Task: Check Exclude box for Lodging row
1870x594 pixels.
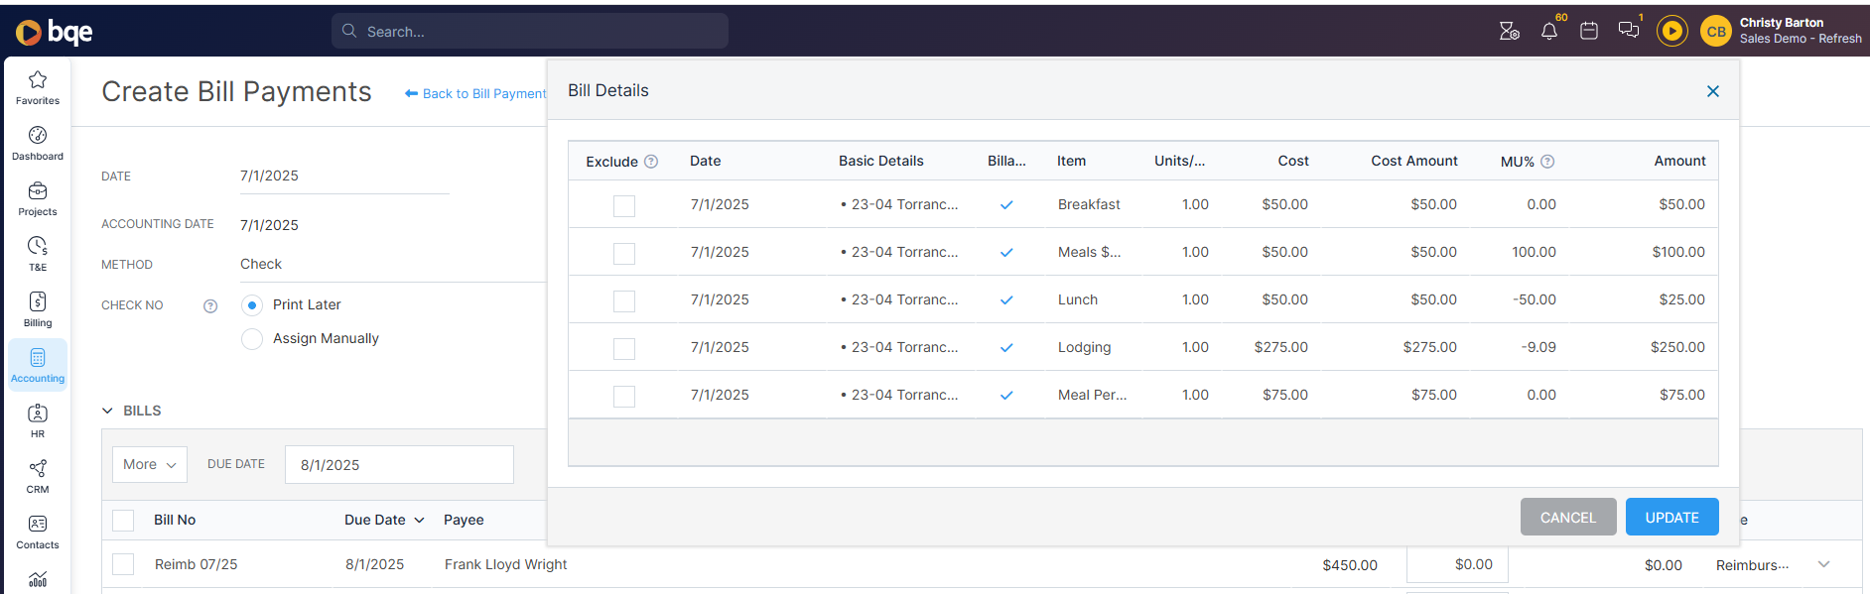Action: pos(624,348)
